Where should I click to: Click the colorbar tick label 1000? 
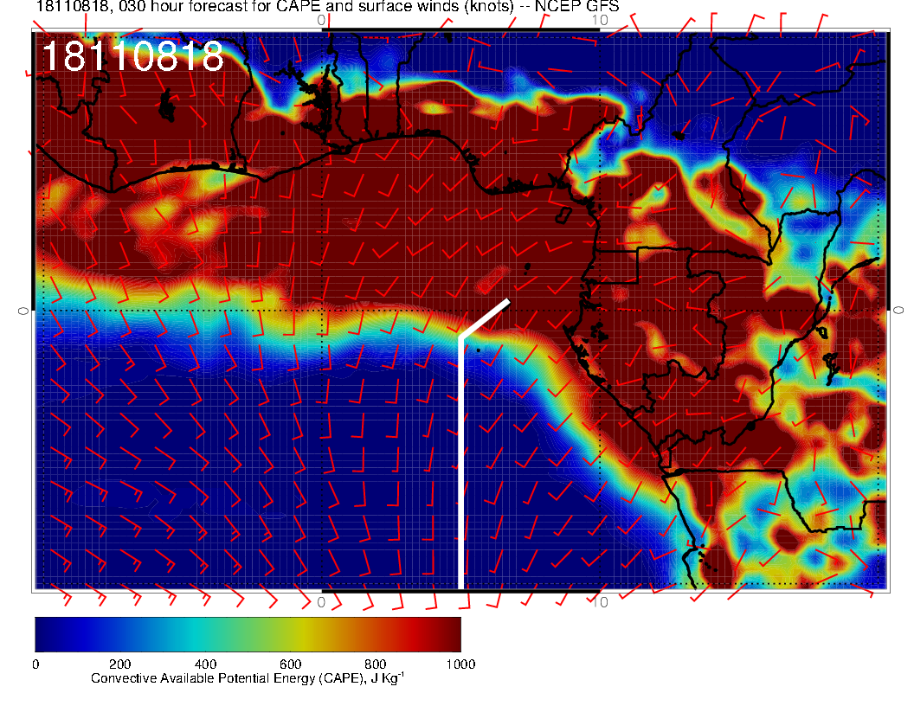(x=460, y=664)
